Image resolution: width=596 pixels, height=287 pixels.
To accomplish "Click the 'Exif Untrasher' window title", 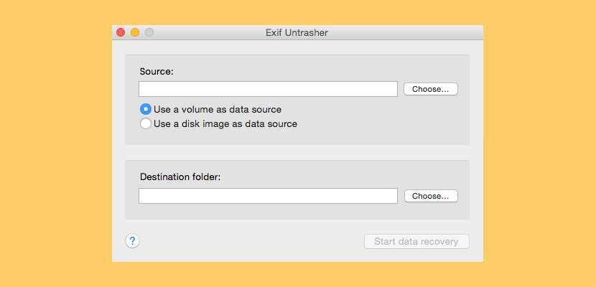I will click(x=297, y=32).
